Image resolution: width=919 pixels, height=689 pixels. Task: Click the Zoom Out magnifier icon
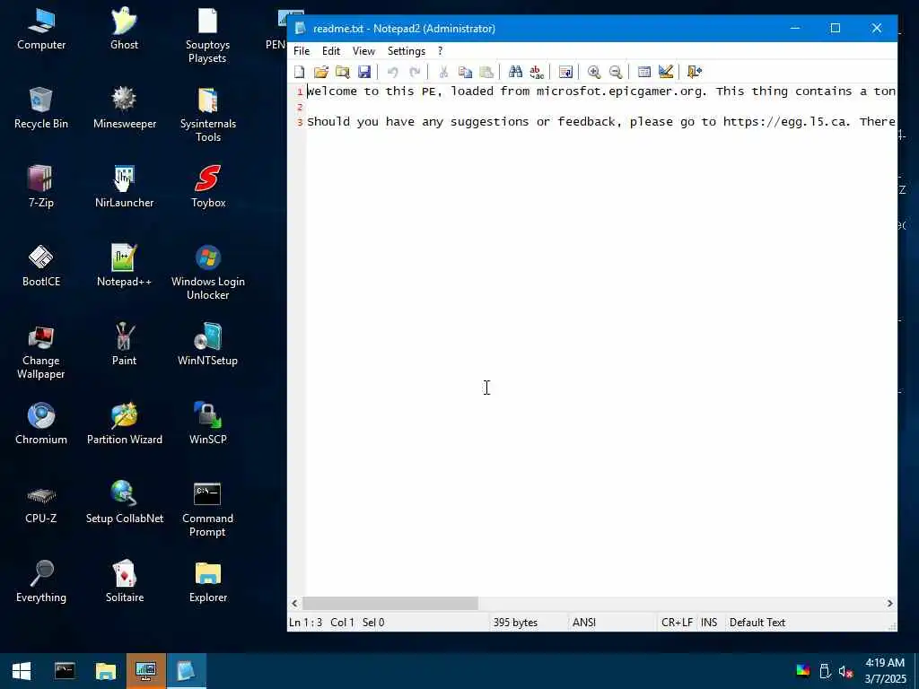click(x=616, y=72)
